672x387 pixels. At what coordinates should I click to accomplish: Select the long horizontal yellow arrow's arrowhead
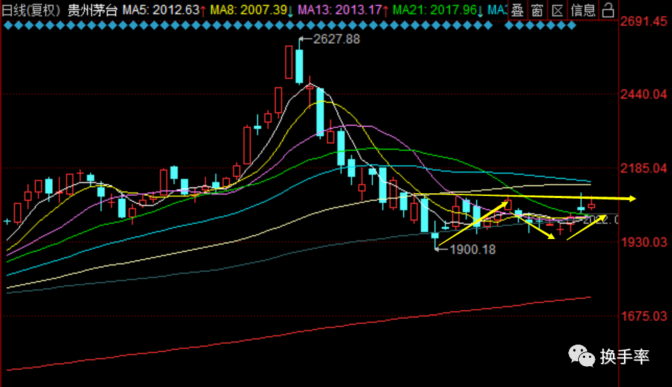[631, 199]
